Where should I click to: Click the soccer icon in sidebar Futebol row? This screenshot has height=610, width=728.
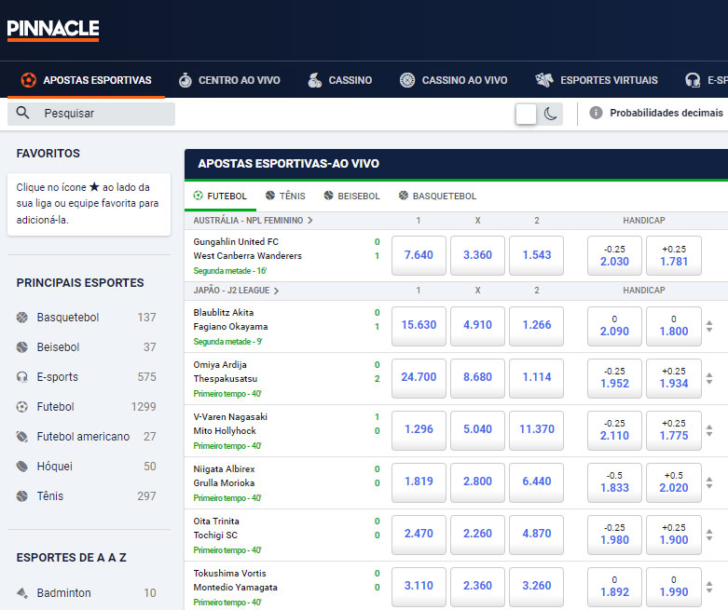pos(21,407)
